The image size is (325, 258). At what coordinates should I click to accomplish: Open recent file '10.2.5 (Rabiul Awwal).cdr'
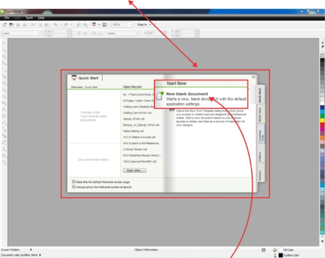(x=139, y=137)
